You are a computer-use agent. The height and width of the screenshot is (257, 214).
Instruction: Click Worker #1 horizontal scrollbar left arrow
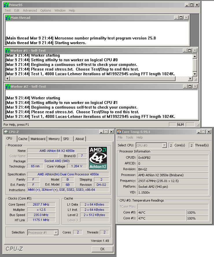click(x=7, y=78)
